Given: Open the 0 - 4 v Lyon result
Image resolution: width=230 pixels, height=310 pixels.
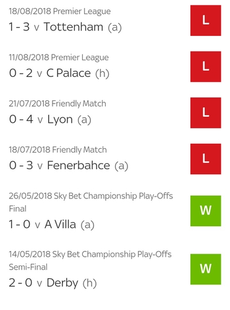Looking at the screenshot, I should click(x=50, y=119).
